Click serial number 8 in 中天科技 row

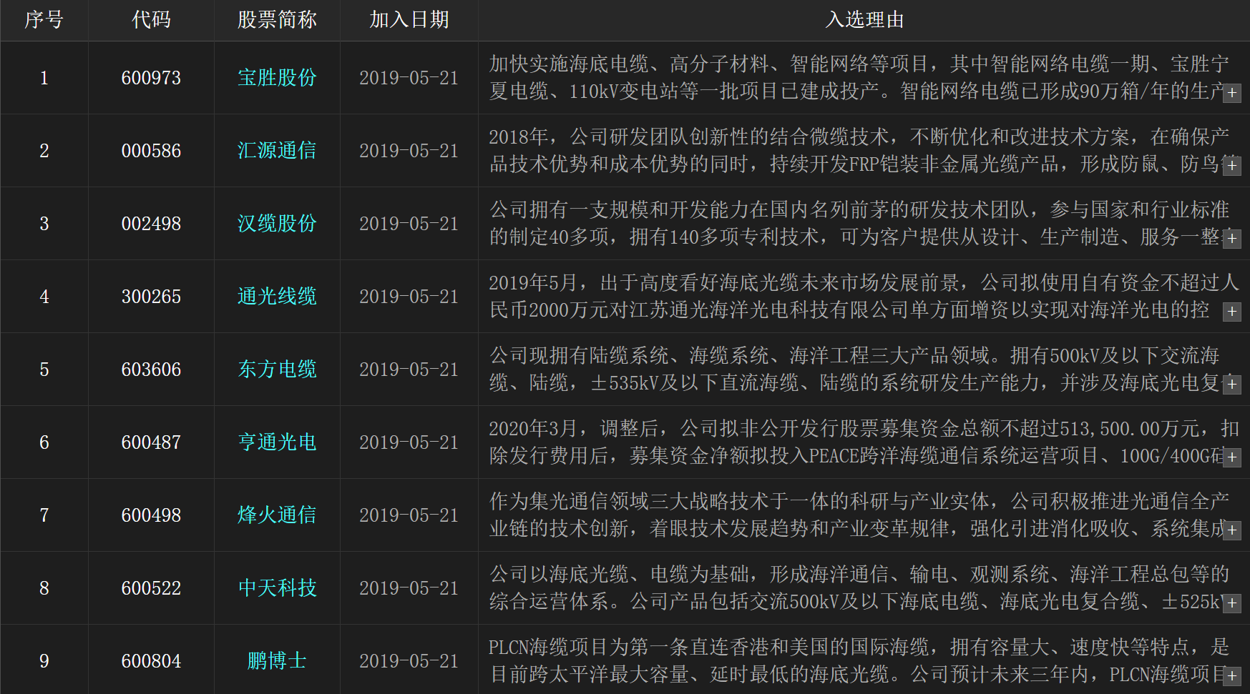(x=44, y=588)
